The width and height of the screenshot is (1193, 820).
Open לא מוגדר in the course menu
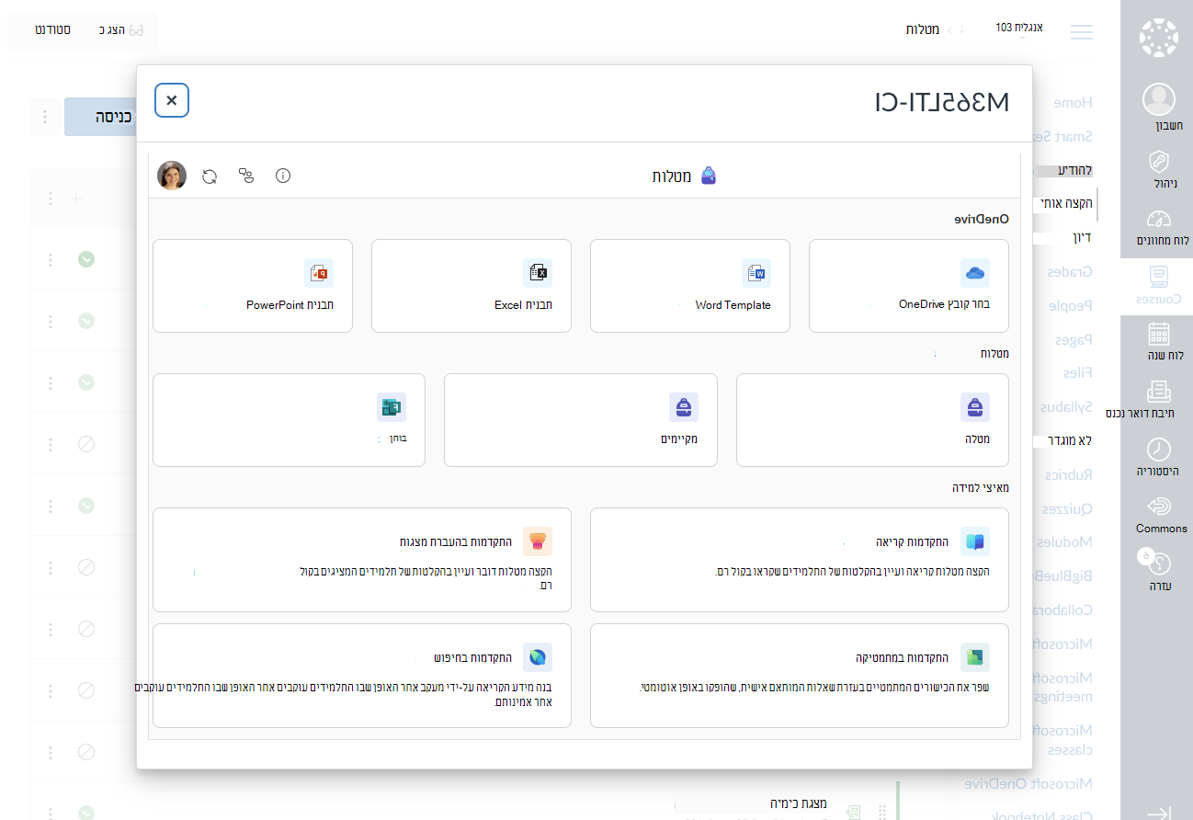coord(1071,441)
